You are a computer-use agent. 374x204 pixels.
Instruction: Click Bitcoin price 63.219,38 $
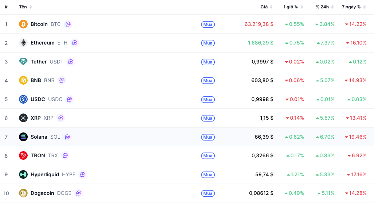pos(259,24)
